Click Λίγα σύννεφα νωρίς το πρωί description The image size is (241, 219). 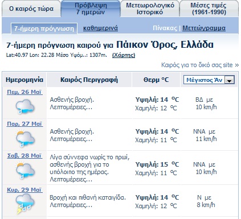(89, 168)
